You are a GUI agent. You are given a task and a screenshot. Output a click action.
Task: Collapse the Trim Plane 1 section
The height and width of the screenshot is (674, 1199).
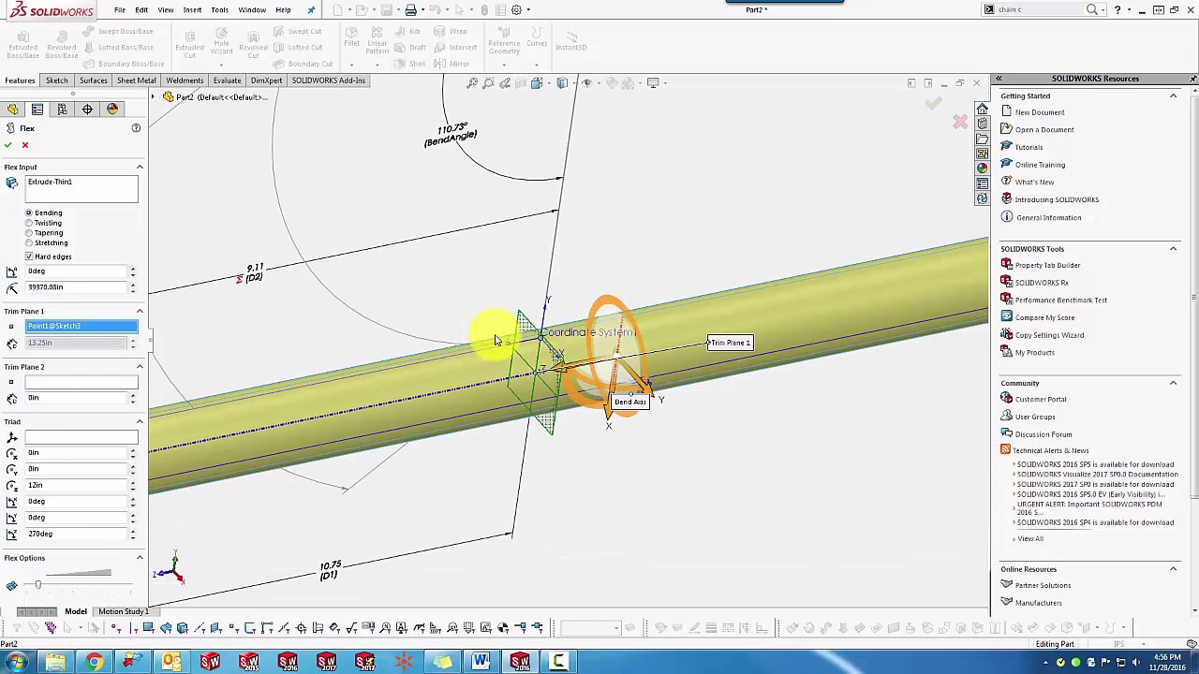tap(140, 311)
